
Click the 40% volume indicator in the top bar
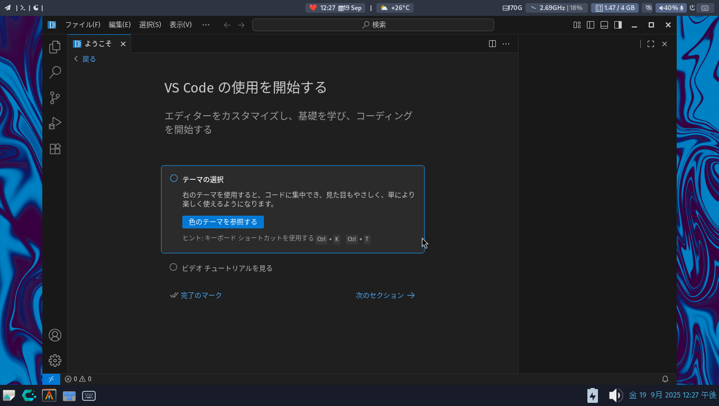[x=671, y=8]
